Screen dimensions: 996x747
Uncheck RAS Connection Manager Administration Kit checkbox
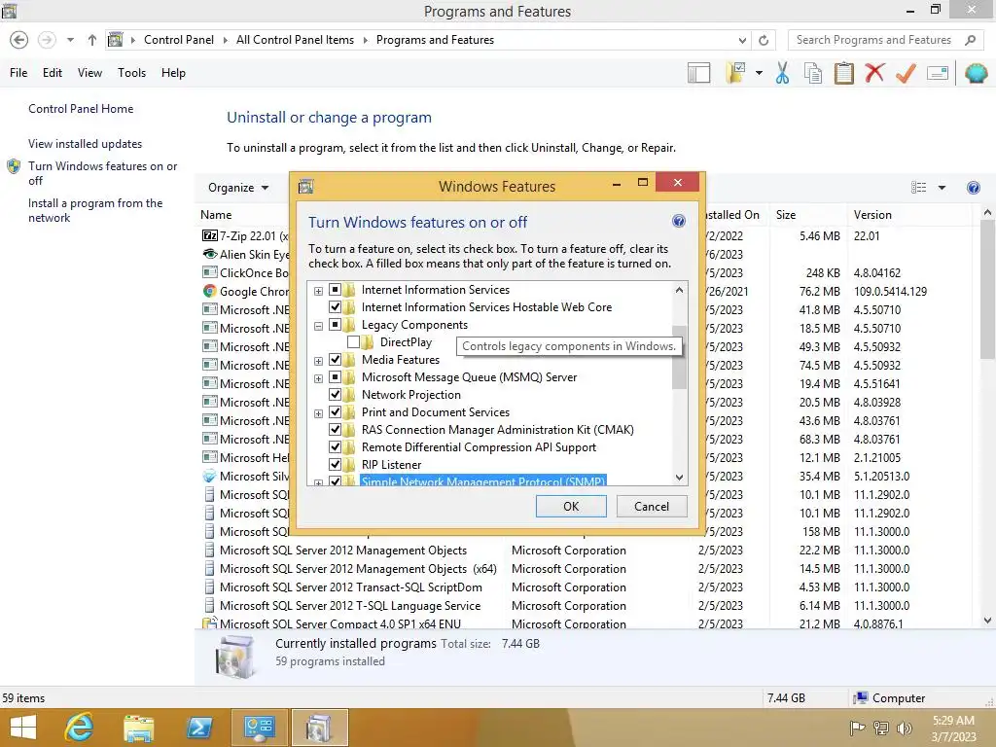[x=336, y=429]
